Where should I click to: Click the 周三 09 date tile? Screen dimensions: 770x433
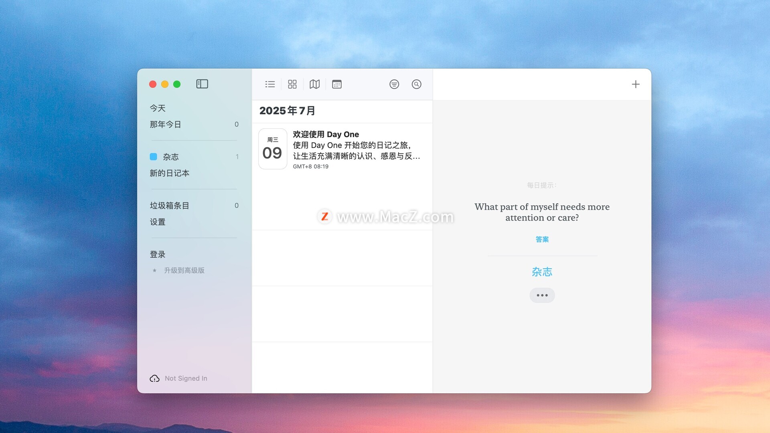point(273,149)
